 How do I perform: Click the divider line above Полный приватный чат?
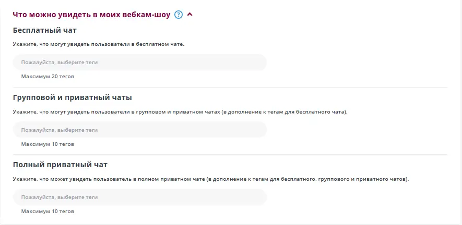click(230, 154)
